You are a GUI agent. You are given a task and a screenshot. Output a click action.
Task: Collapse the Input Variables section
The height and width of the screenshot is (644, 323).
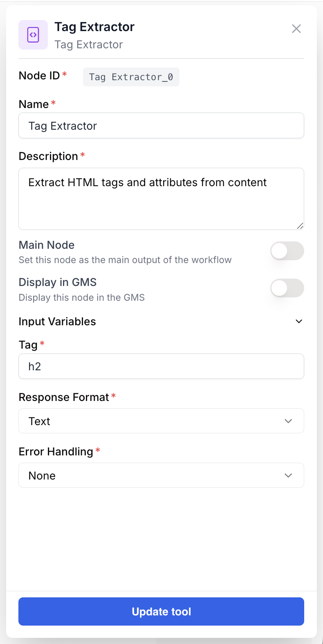[299, 321]
